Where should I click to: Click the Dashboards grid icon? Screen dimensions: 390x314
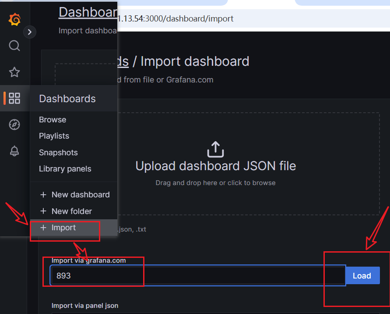(x=14, y=98)
